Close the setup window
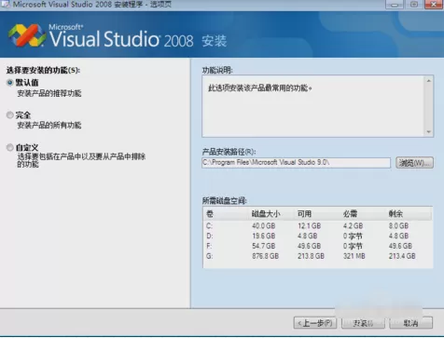The width and height of the screenshot is (444, 338). [x=433, y=5]
